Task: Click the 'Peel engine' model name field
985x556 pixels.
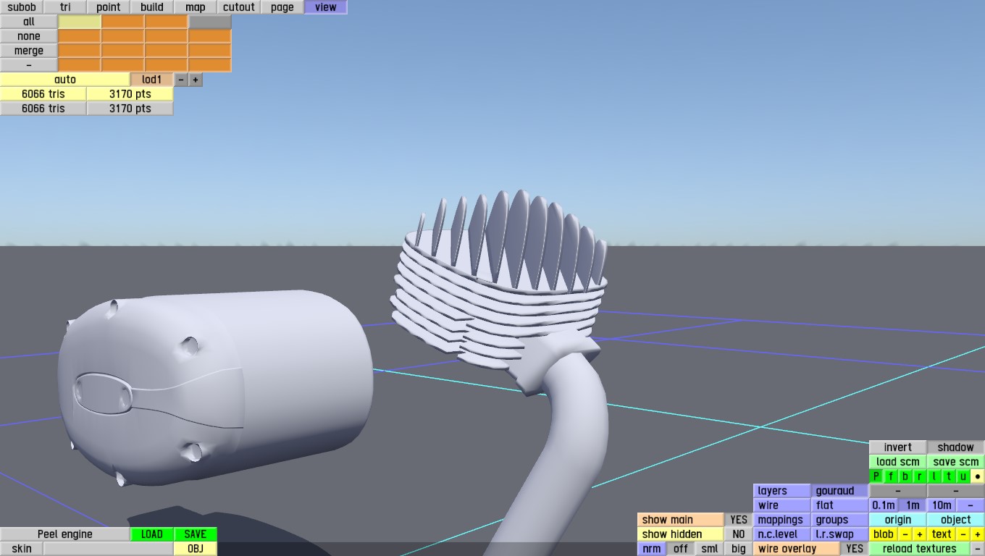Action: (65, 534)
